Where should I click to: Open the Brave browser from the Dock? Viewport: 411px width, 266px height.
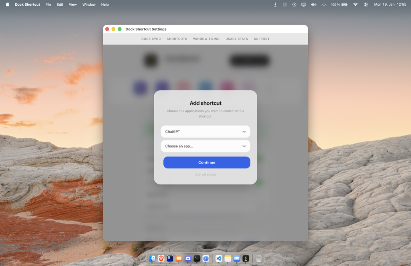coord(161,259)
